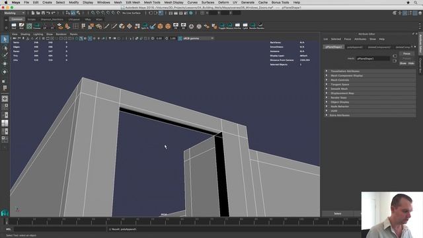This screenshot has width=423, height=238.
Task: Switch to the pPlaneShape1 attribute tab
Action: click(334, 47)
